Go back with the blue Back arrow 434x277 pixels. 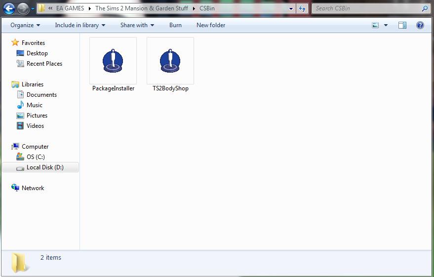(x=9, y=8)
